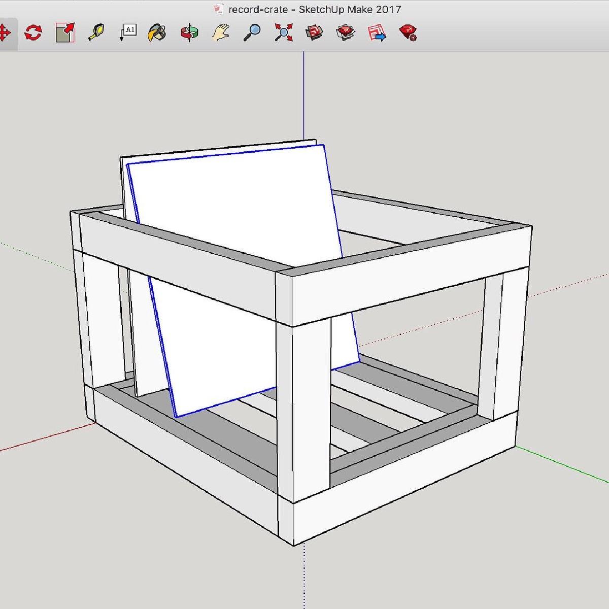Select the Pan hand tool
The width and height of the screenshot is (609, 609).
pos(220,32)
